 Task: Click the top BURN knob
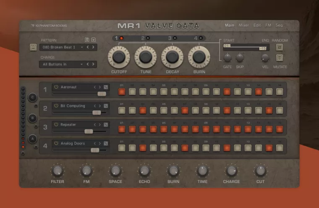199,57
